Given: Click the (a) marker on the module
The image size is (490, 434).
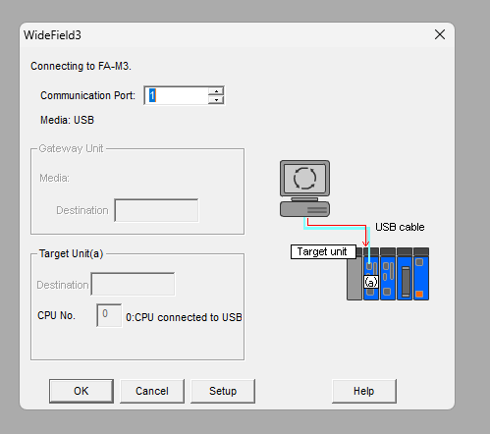Looking at the screenshot, I should (x=371, y=282).
